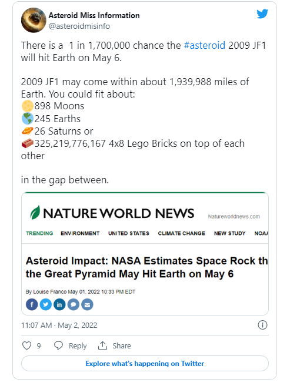Image resolution: width=290 pixels, height=386 pixels.
Task: Select the UNITED STATES nav item
Action: (x=129, y=233)
